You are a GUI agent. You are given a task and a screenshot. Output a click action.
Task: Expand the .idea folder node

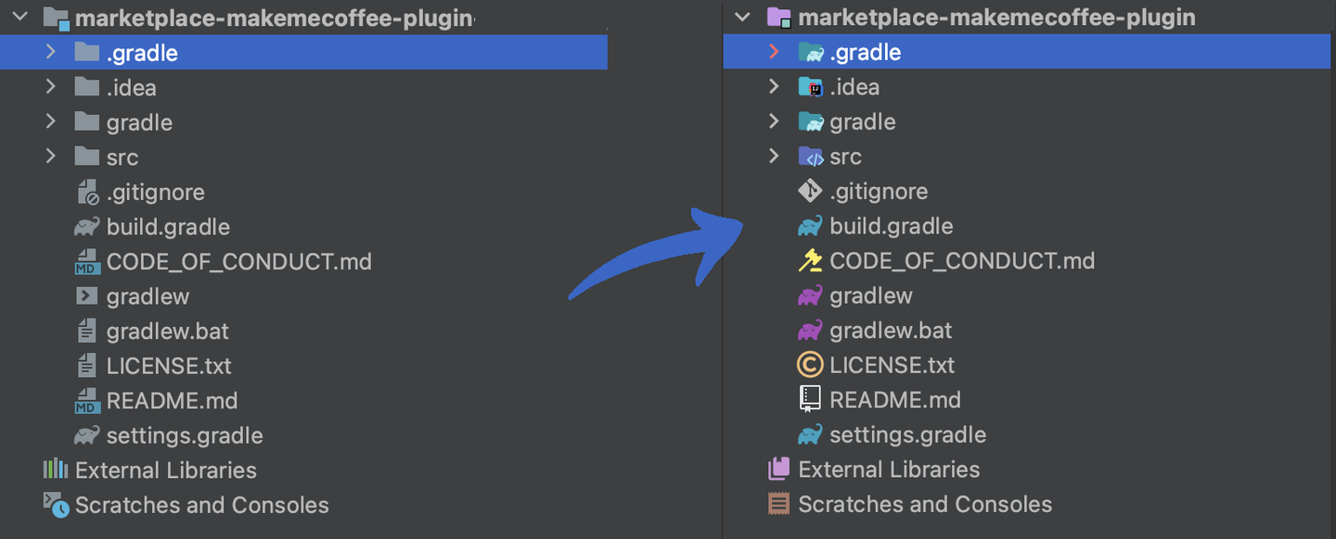click(776, 86)
